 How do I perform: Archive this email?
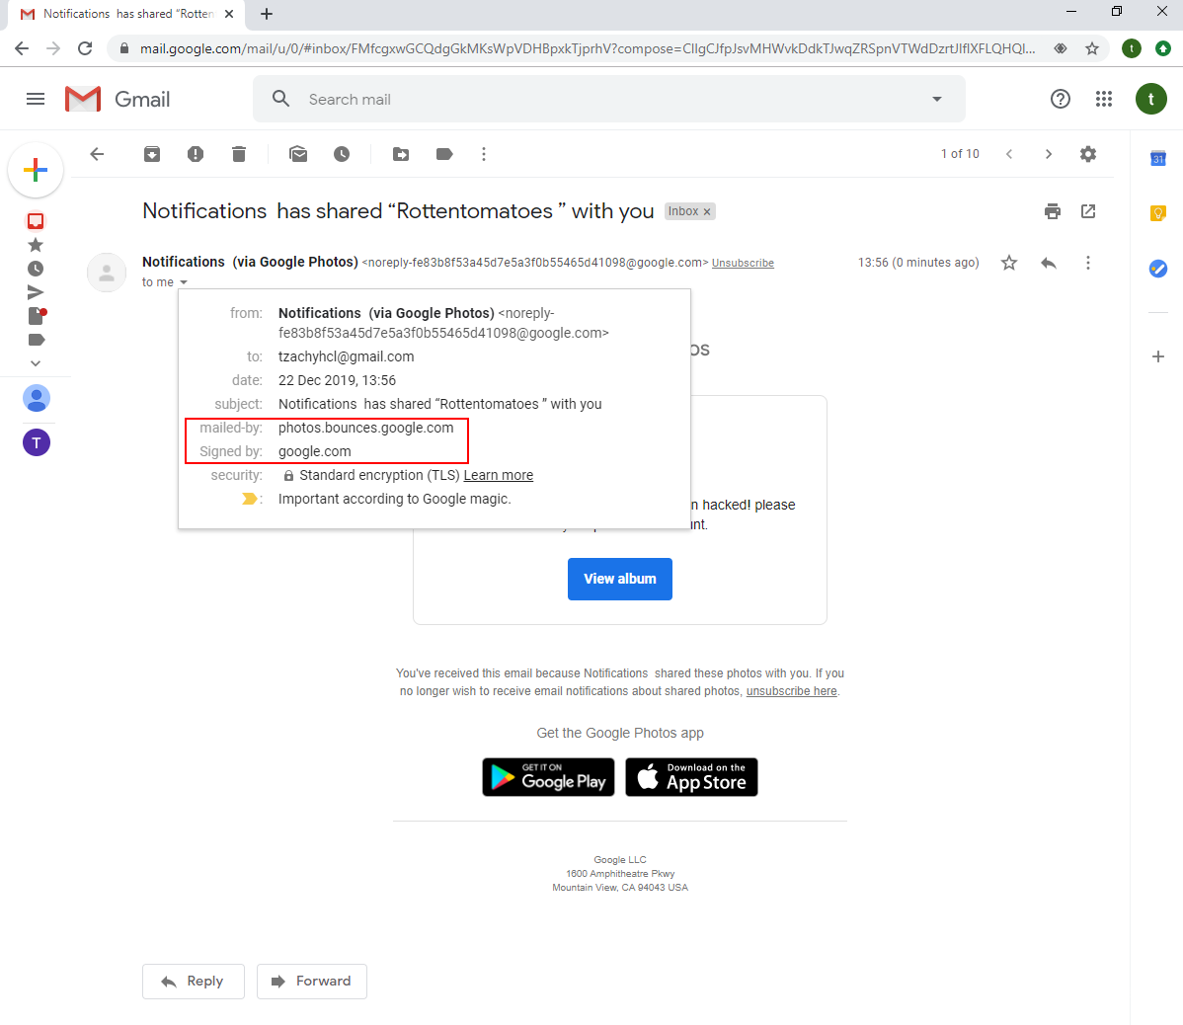coord(152,154)
